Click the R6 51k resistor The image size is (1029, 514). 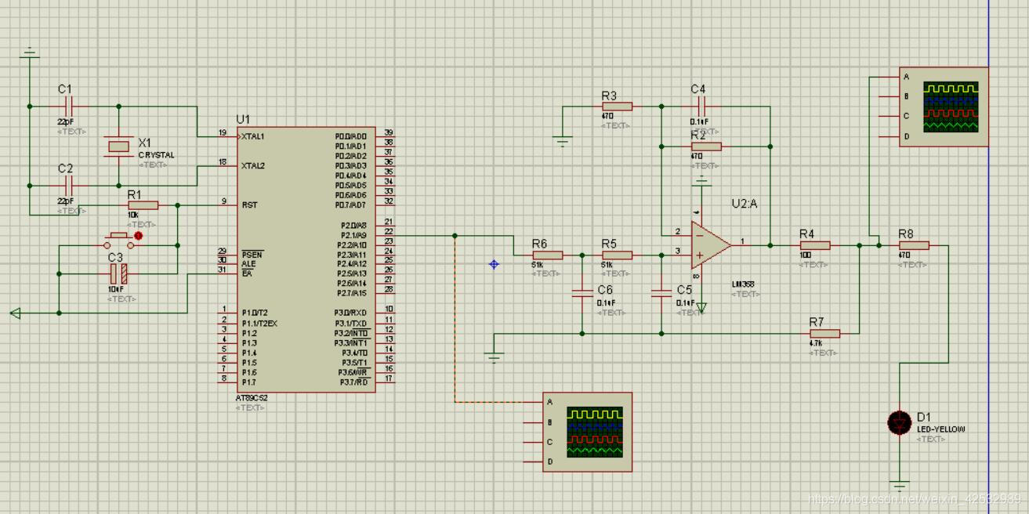[547, 255]
